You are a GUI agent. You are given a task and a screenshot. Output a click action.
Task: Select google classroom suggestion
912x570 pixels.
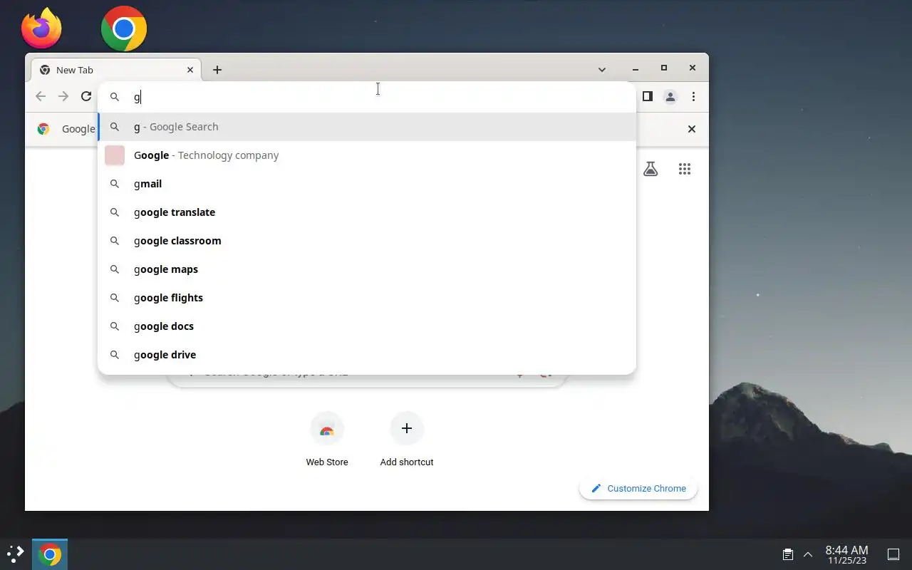(366, 241)
